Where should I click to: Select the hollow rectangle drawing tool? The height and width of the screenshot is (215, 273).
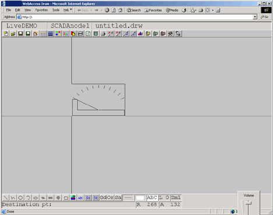[66, 198]
